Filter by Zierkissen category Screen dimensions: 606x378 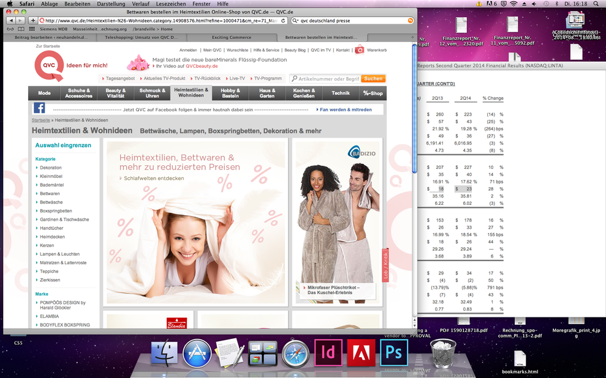coord(50,280)
